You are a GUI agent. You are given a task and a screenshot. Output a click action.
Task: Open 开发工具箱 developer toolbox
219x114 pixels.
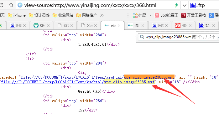[193, 15]
